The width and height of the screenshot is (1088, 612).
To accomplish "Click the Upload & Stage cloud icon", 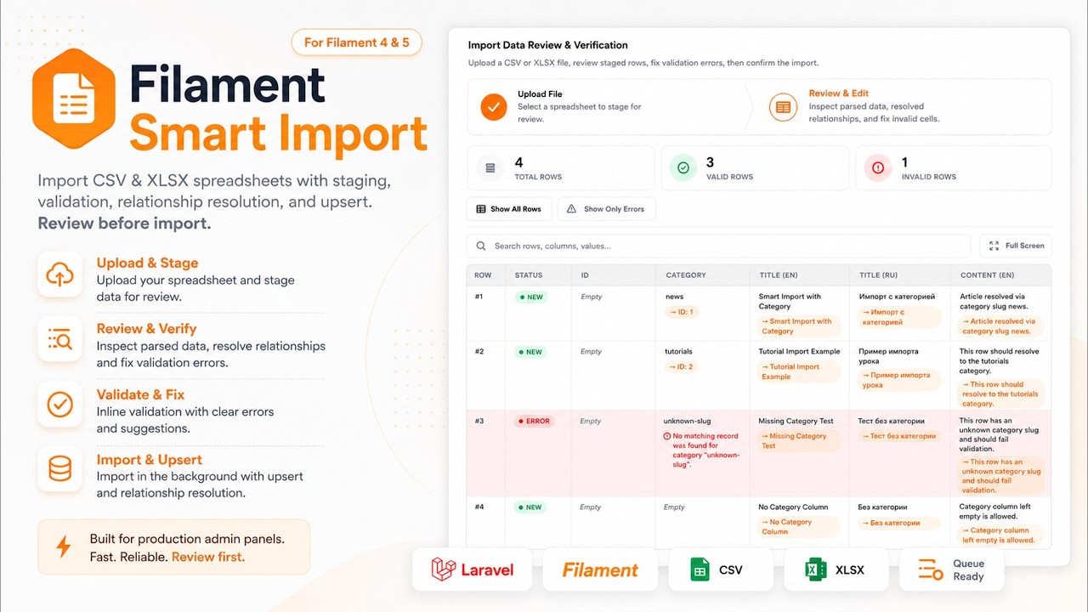I will (59, 275).
